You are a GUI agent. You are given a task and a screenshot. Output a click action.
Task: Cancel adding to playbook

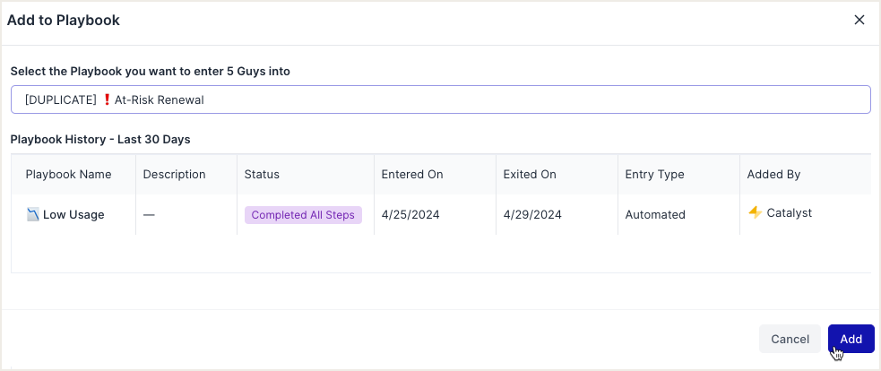[790, 339]
